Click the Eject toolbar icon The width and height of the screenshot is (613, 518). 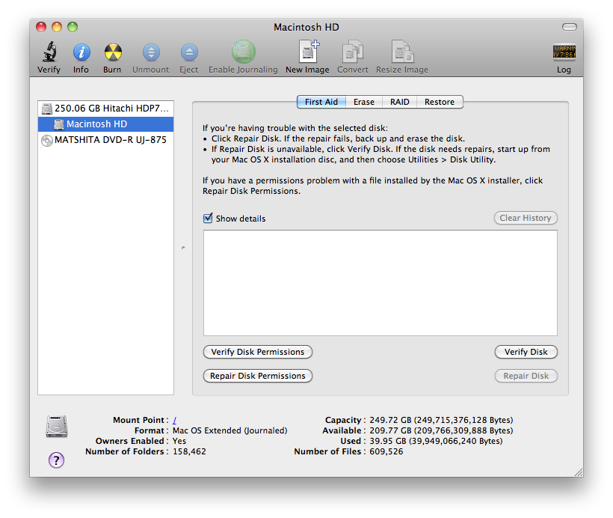(189, 52)
